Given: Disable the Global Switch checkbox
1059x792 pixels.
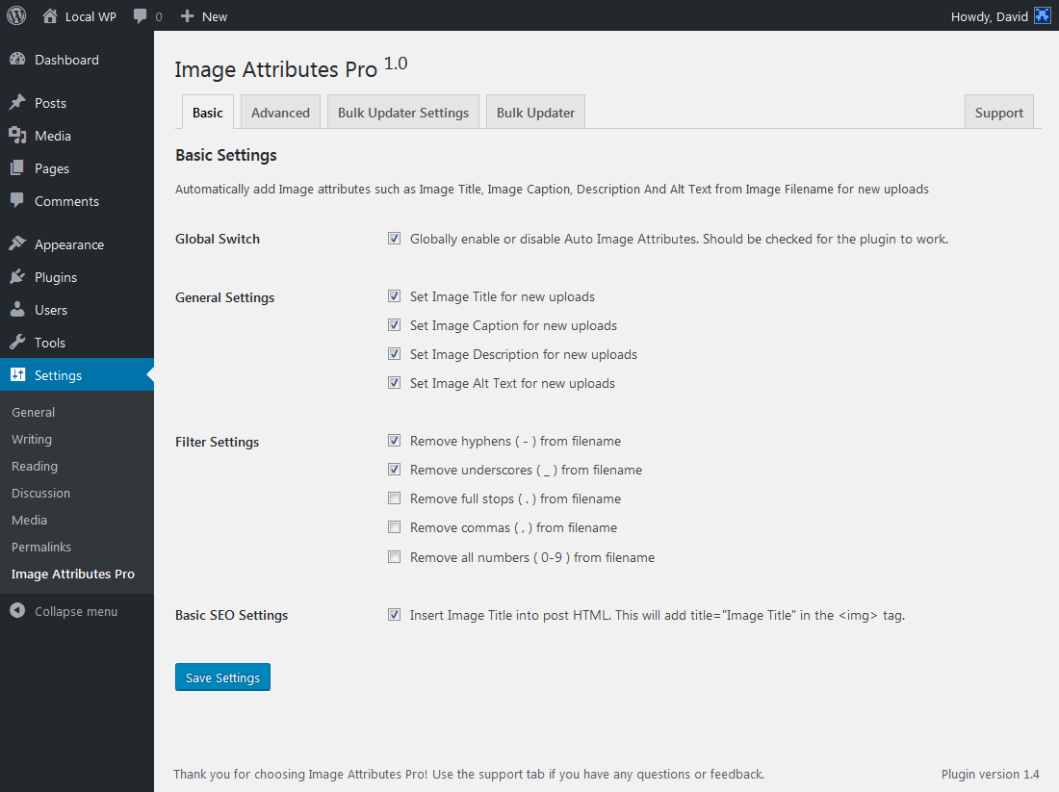Looking at the screenshot, I should (x=394, y=239).
